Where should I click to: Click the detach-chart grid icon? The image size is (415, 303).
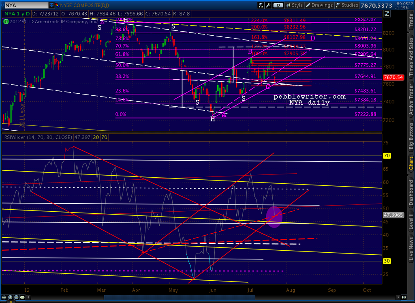[387, 14]
